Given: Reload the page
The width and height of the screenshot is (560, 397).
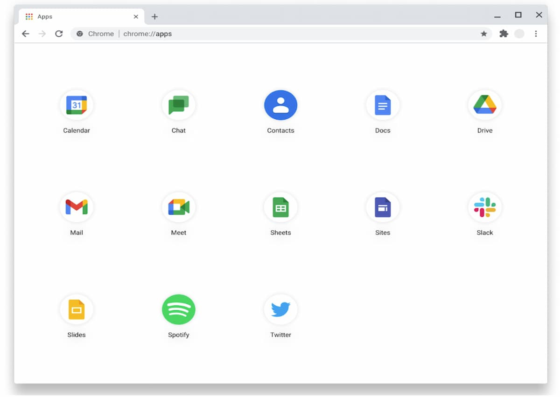Looking at the screenshot, I should pyautogui.click(x=59, y=34).
